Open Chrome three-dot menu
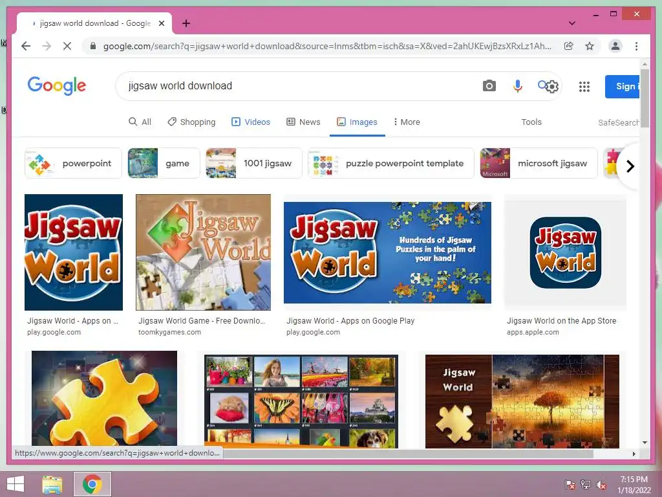662x497 pixels. click(636, 46)
